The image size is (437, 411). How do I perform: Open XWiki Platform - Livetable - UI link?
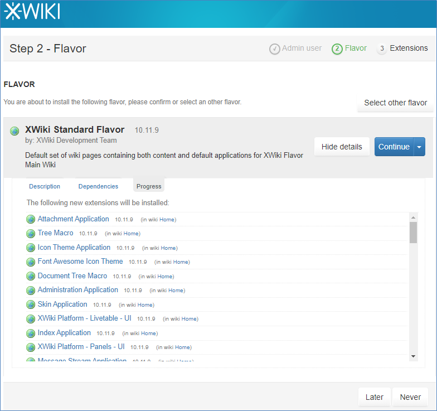[x=85, y=318]
